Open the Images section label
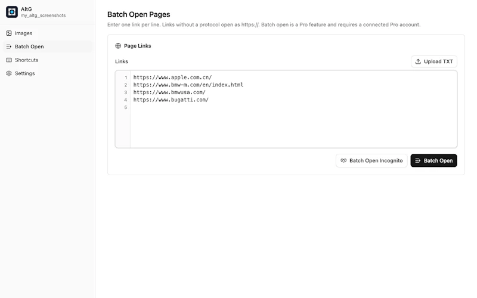The height and width of the screenshot is (298, 477). point(23,33)
